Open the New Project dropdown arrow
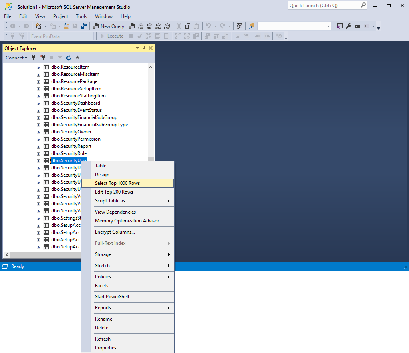Screen dimensions: 409x353 click(46, 26)
